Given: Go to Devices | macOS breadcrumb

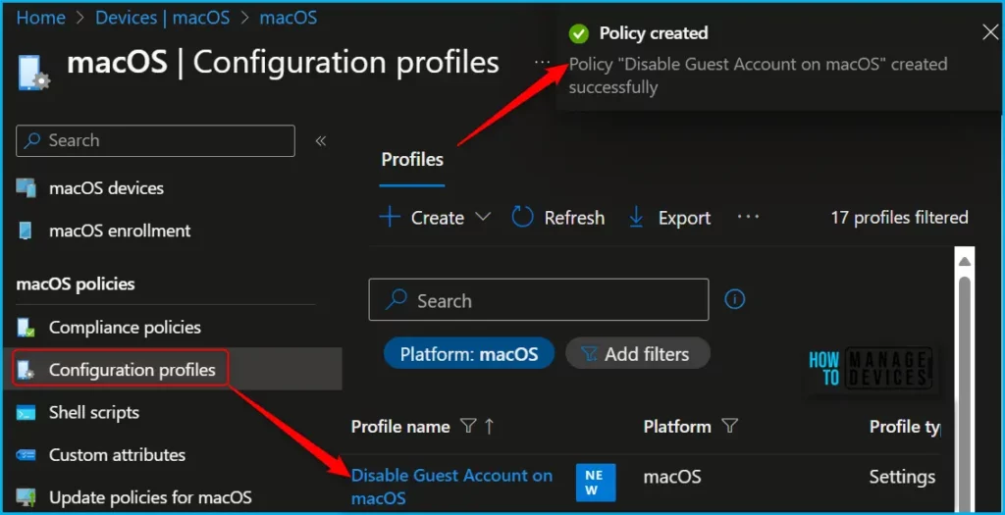Looking at the screenshot, I should [162, 18].
